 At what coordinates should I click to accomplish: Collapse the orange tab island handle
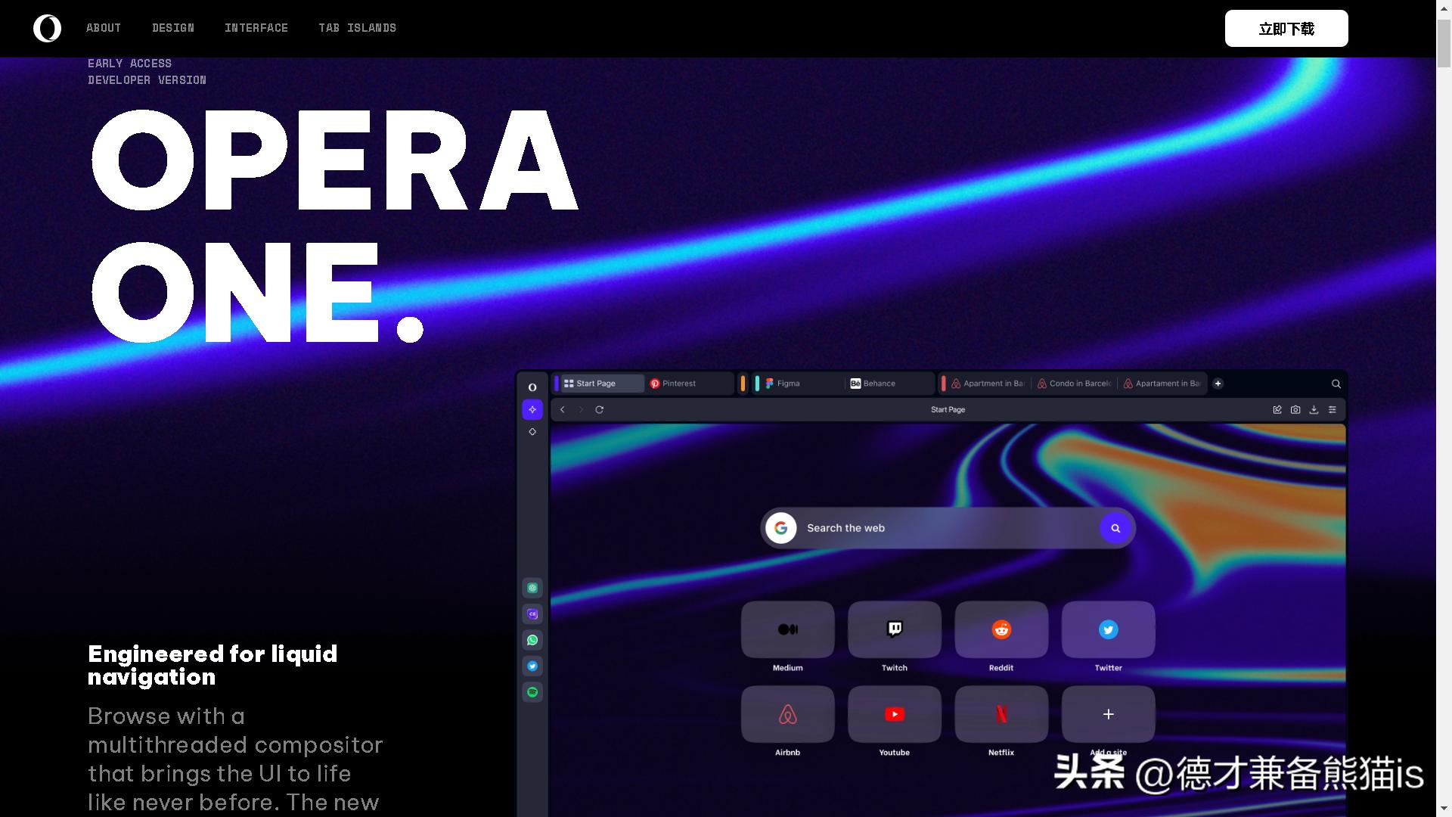[743, 384]
